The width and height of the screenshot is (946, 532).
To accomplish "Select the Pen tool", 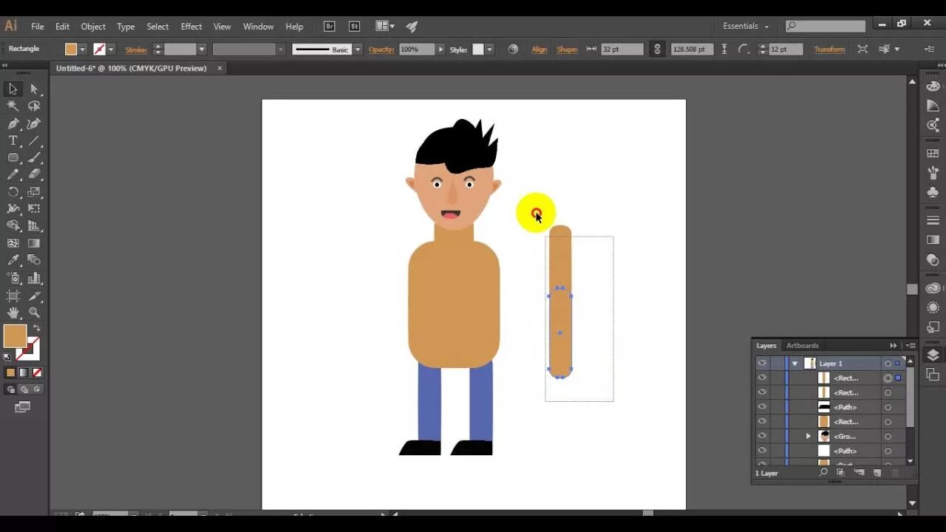I will tap(13, 123).
